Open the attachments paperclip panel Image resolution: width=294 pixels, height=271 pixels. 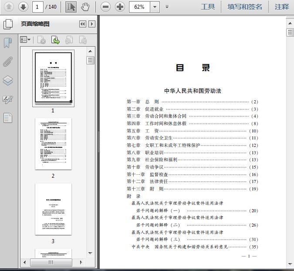(x=8, y=62)
